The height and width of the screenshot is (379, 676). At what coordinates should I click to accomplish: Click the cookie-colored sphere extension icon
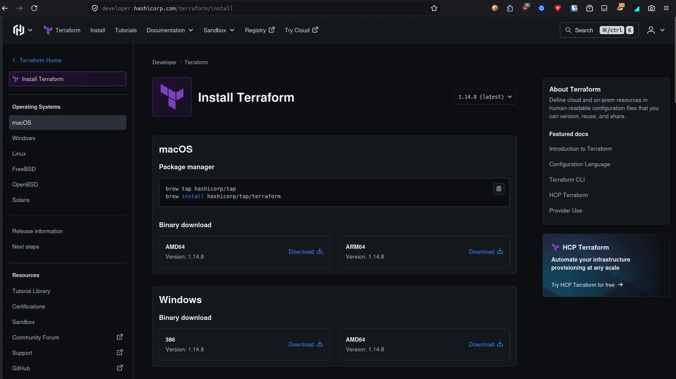[x=495, y=8]
